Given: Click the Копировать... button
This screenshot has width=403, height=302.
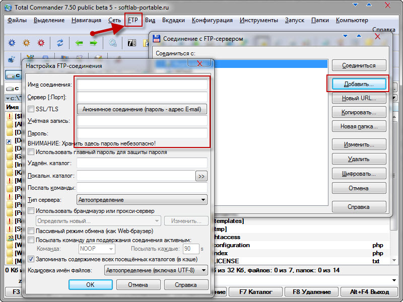Looking at the screenshot, I should click(x=359, y=112).
